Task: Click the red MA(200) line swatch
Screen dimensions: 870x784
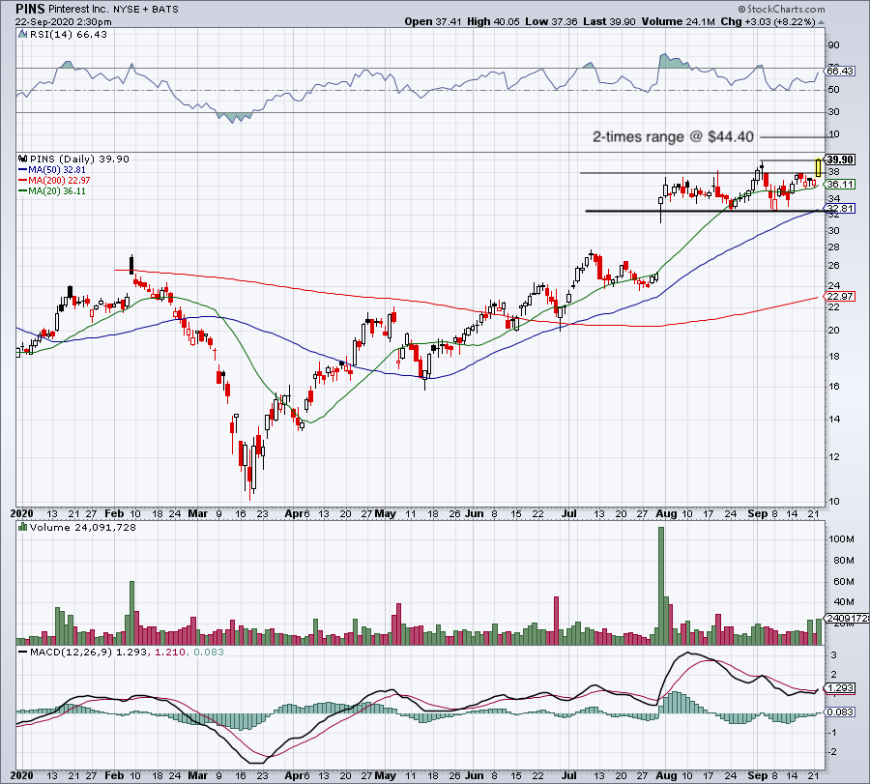Action: tap(23, 181)
